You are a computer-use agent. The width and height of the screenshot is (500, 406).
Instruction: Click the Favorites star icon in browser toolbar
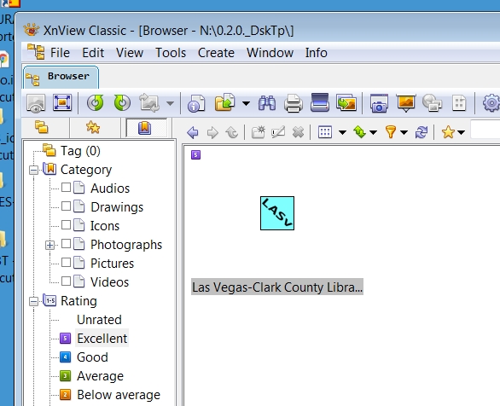pyautogui.click(x=448, y=132)
